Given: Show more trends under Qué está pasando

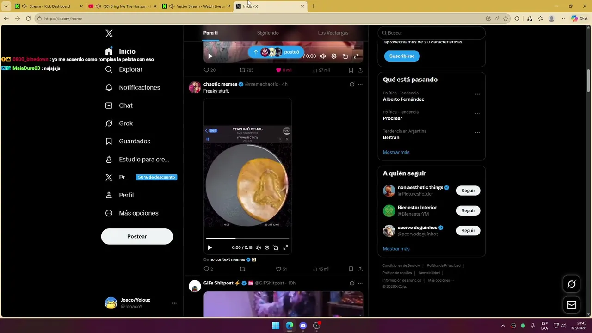Looking at the screenshot, I should [x=396, y=152].
